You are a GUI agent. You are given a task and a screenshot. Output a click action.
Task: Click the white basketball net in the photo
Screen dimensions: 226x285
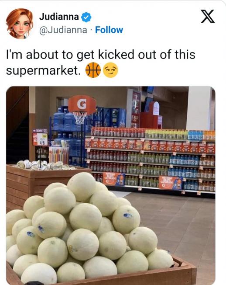[80, 118]
